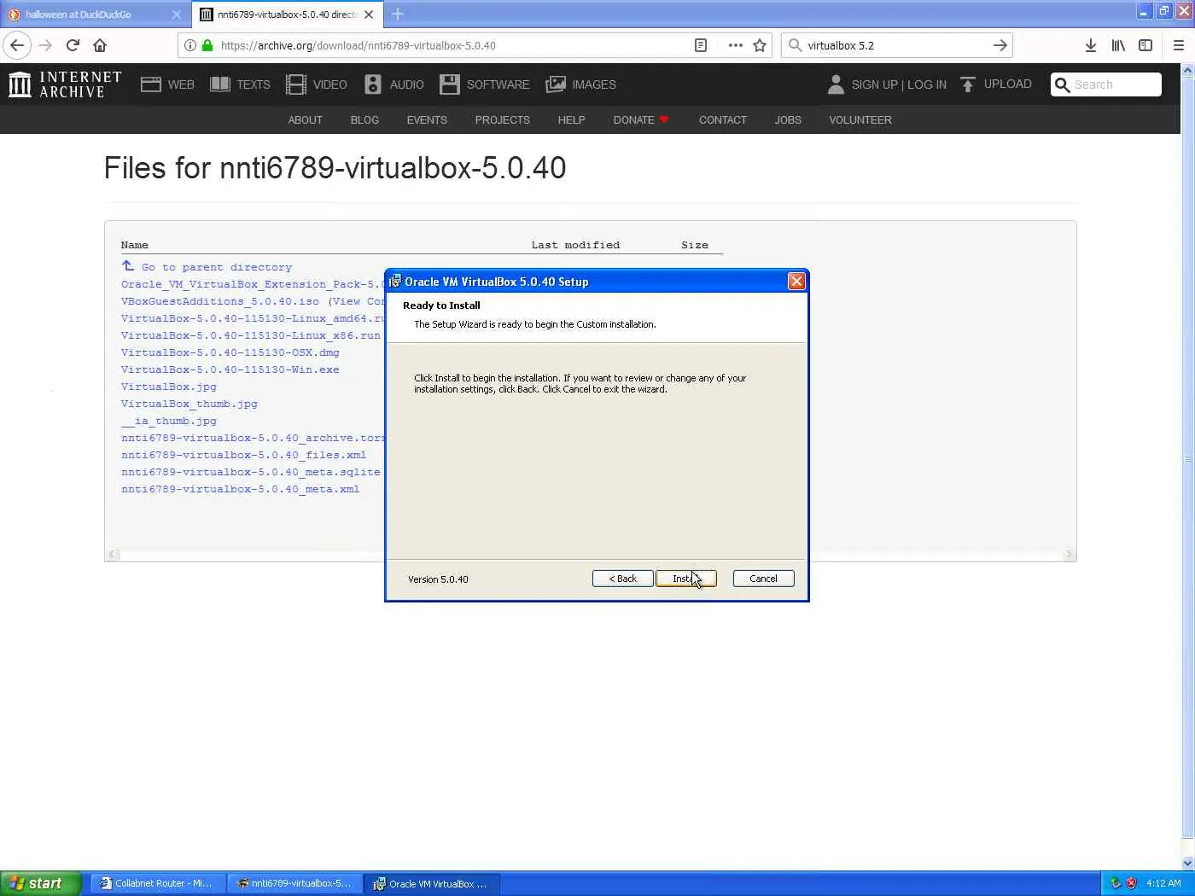The image size is (1195, 896).
Task: Open the EVENTS menu item
Action: 427,120
